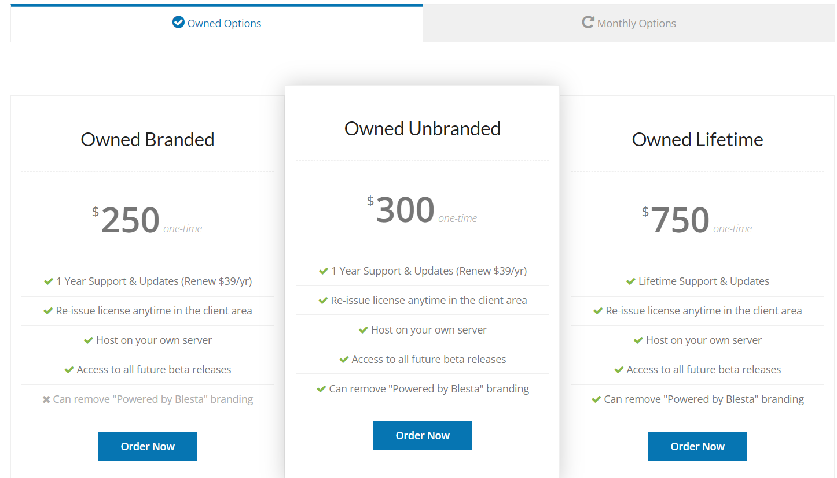The image size is (837, 478).
Task: Click Owned Branded's Re-issue license checkmark
Action: point(49,311)
